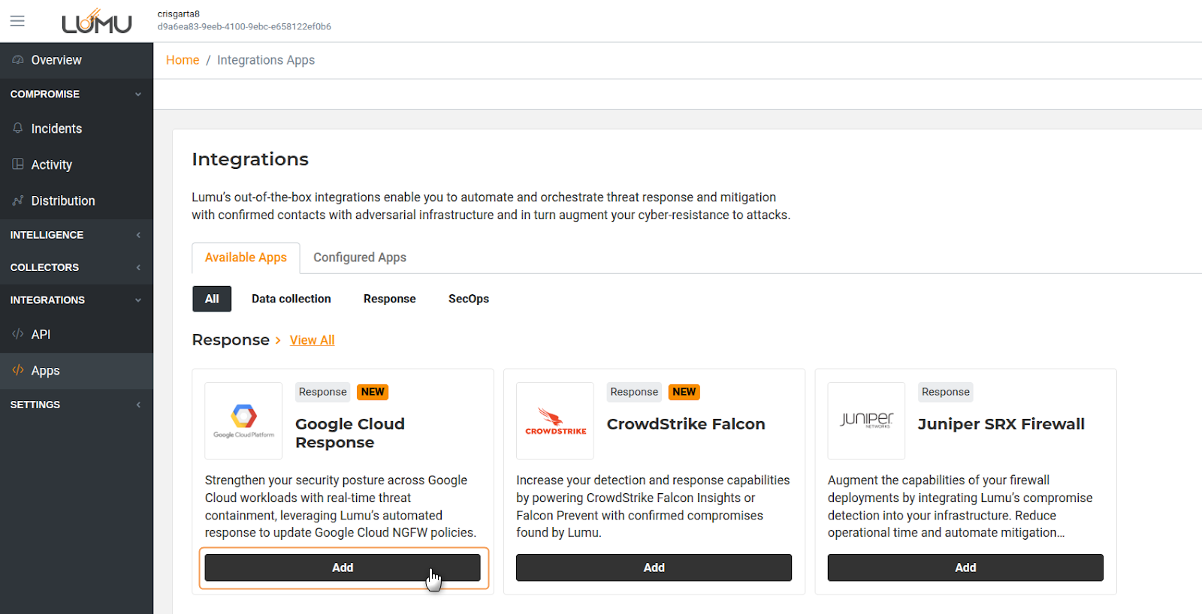Click the Overview dashboard icon

click(x=18, y=60)
